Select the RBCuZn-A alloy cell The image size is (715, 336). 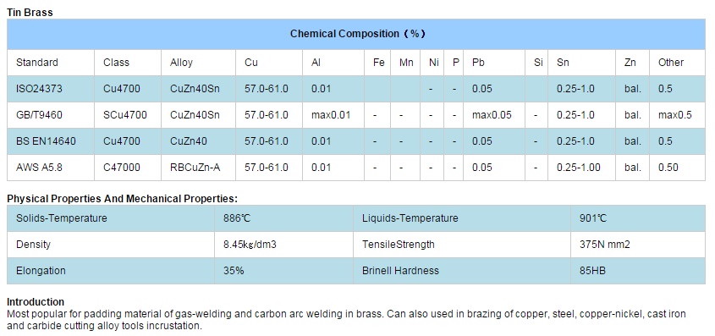195,168
